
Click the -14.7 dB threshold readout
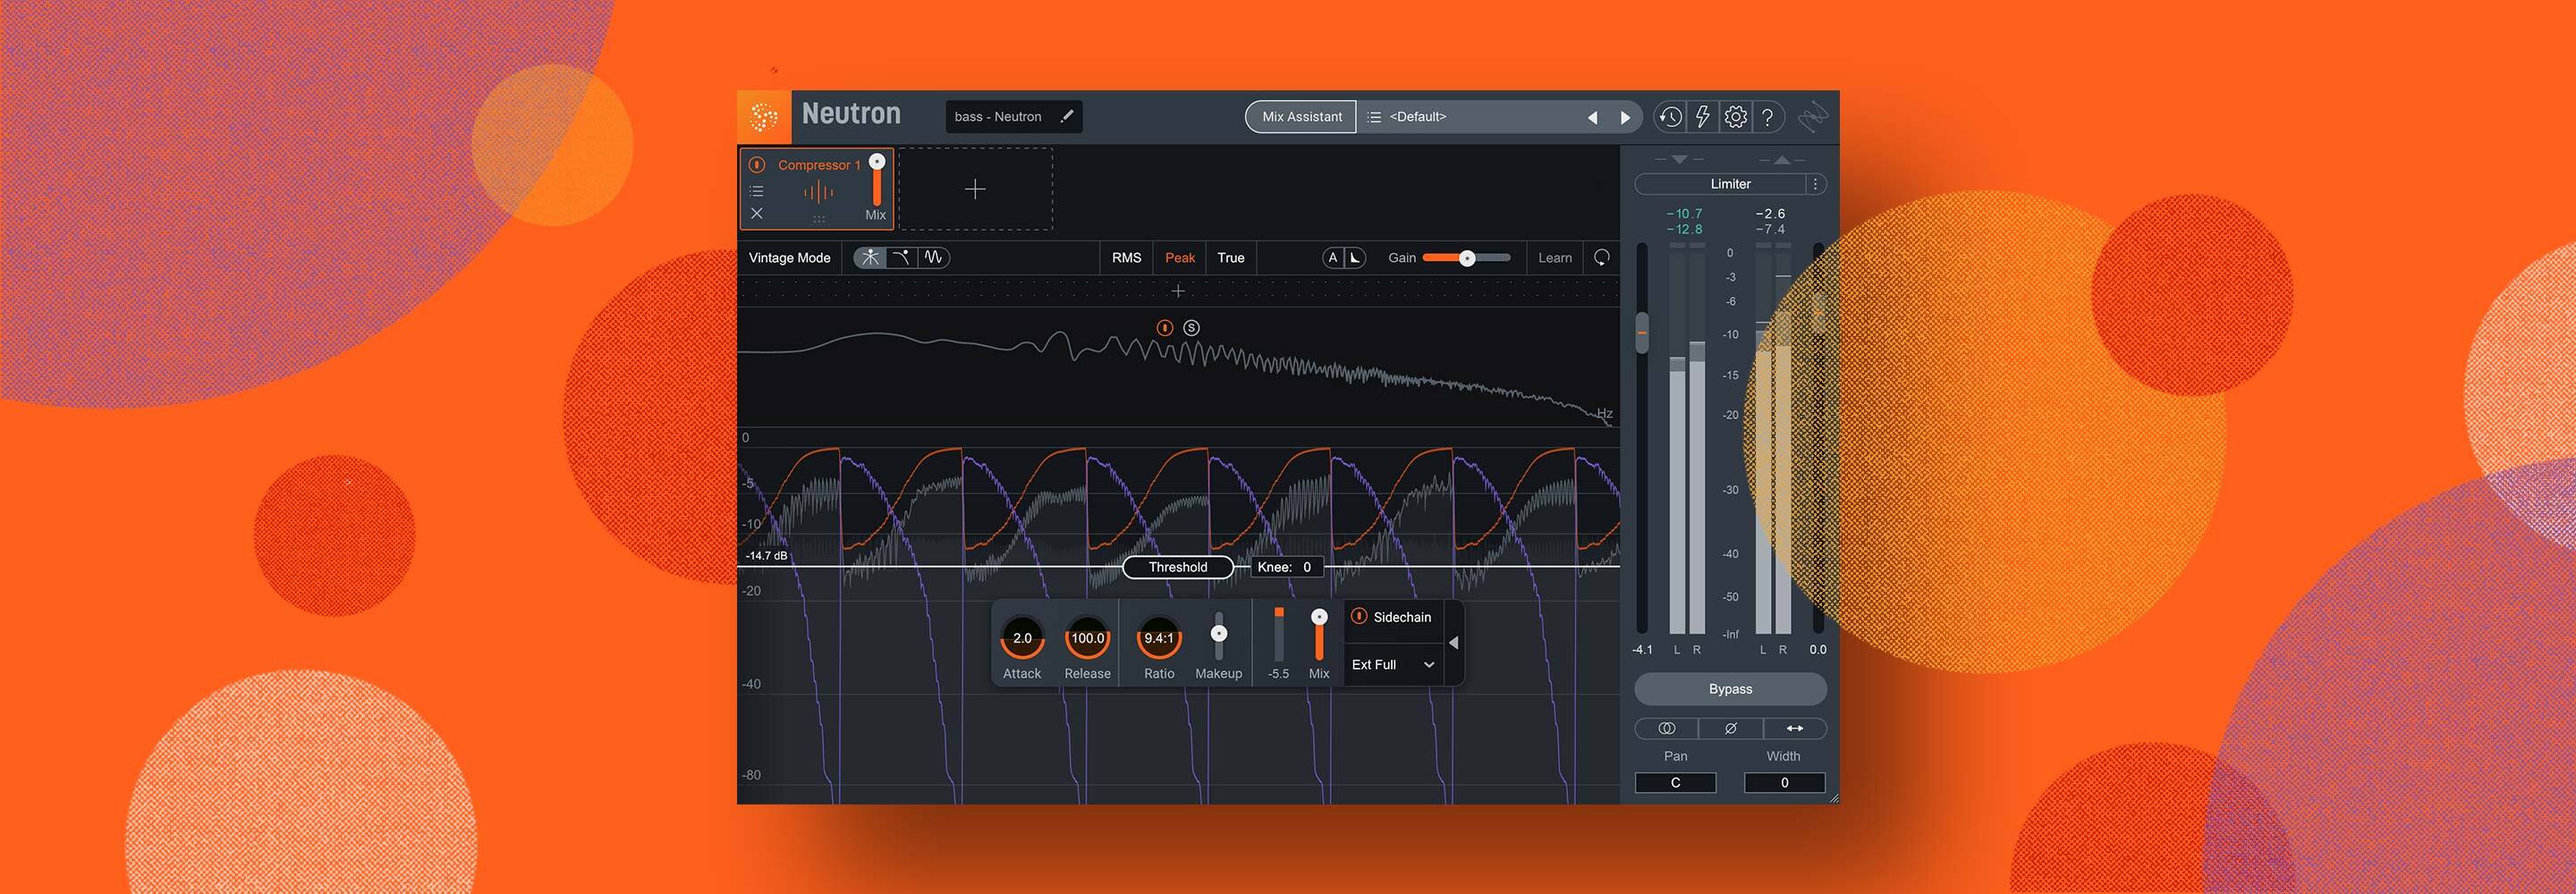(766, 555)
